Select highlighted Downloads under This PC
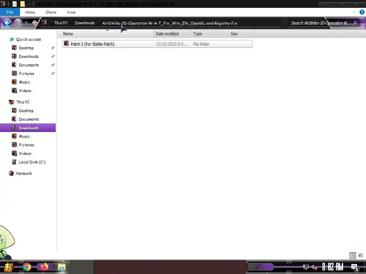 click(x=28, y=128)
